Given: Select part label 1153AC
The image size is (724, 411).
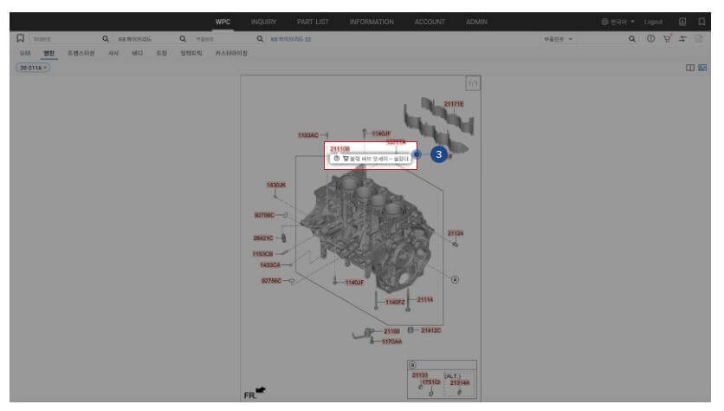Looking at the screenshot, I should coord(308,135).
